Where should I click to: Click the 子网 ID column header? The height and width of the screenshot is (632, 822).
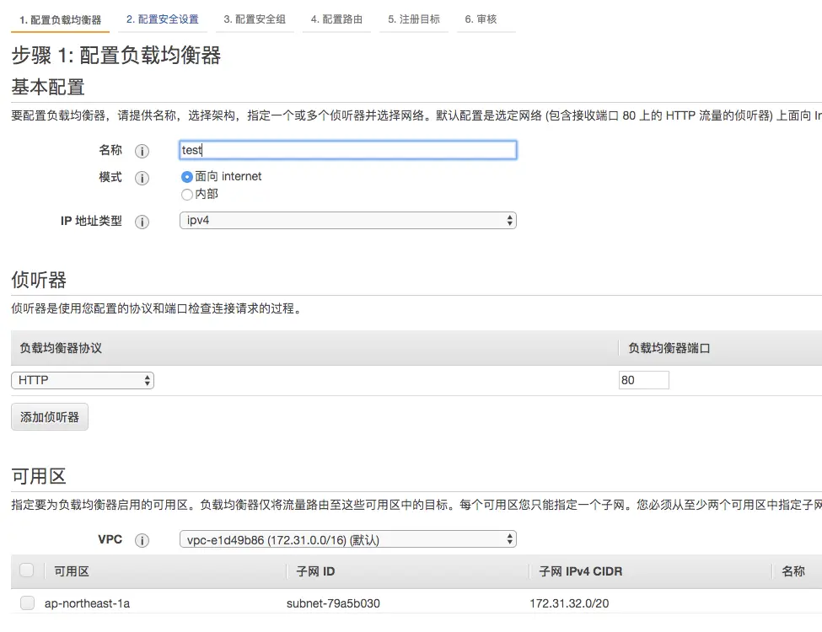(x=315, y=571)
